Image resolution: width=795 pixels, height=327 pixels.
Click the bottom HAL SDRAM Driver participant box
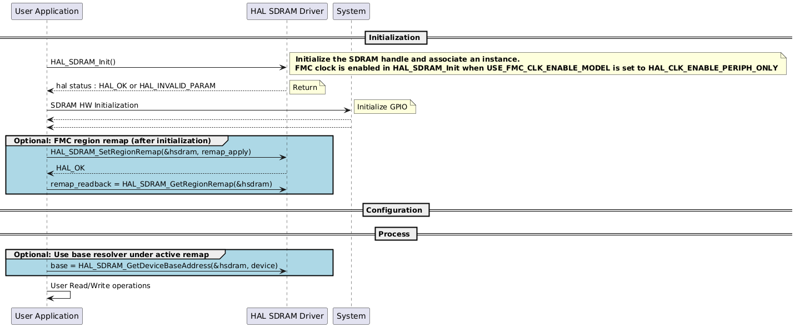click(x=287, y=316)
